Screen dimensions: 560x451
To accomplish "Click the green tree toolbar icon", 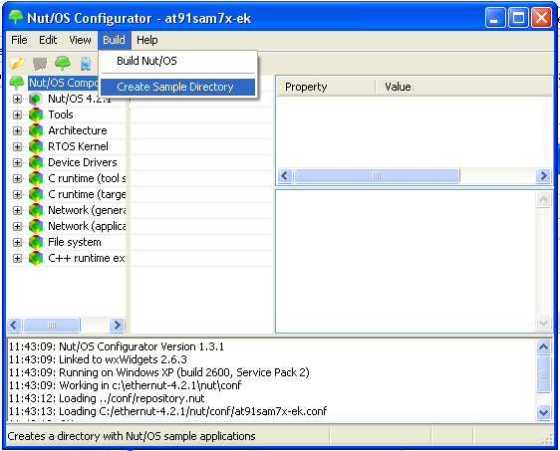I will pyautogui.click(x=63, y=63).
